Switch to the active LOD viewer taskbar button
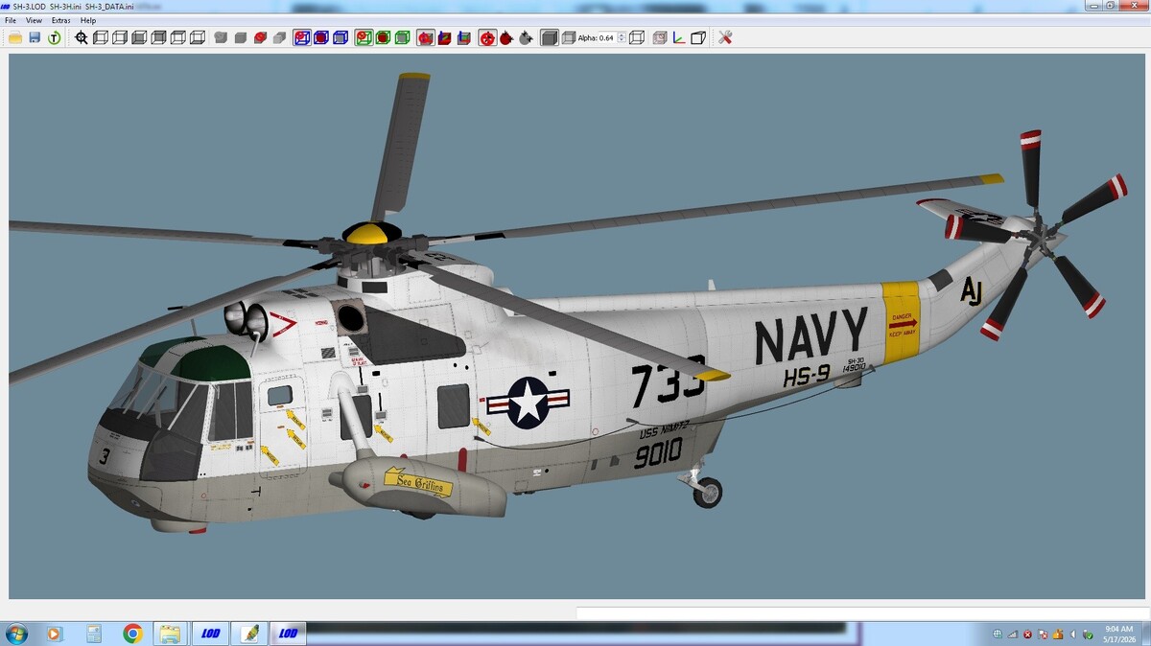The width and height of the screenshot is (1151, 646). [288, 634]
